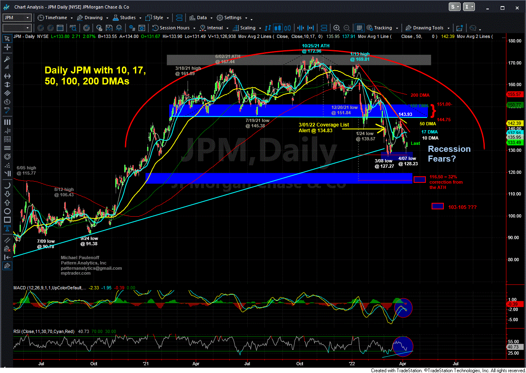
Task: Click the mptrader.com text annotation
Action: click(76, 273)
